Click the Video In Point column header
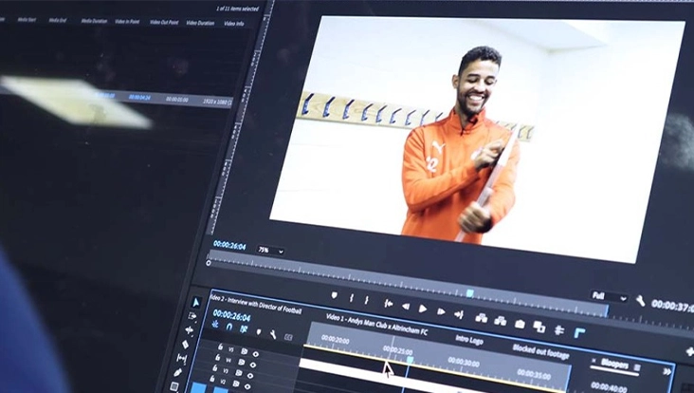 tap(127, 21)
